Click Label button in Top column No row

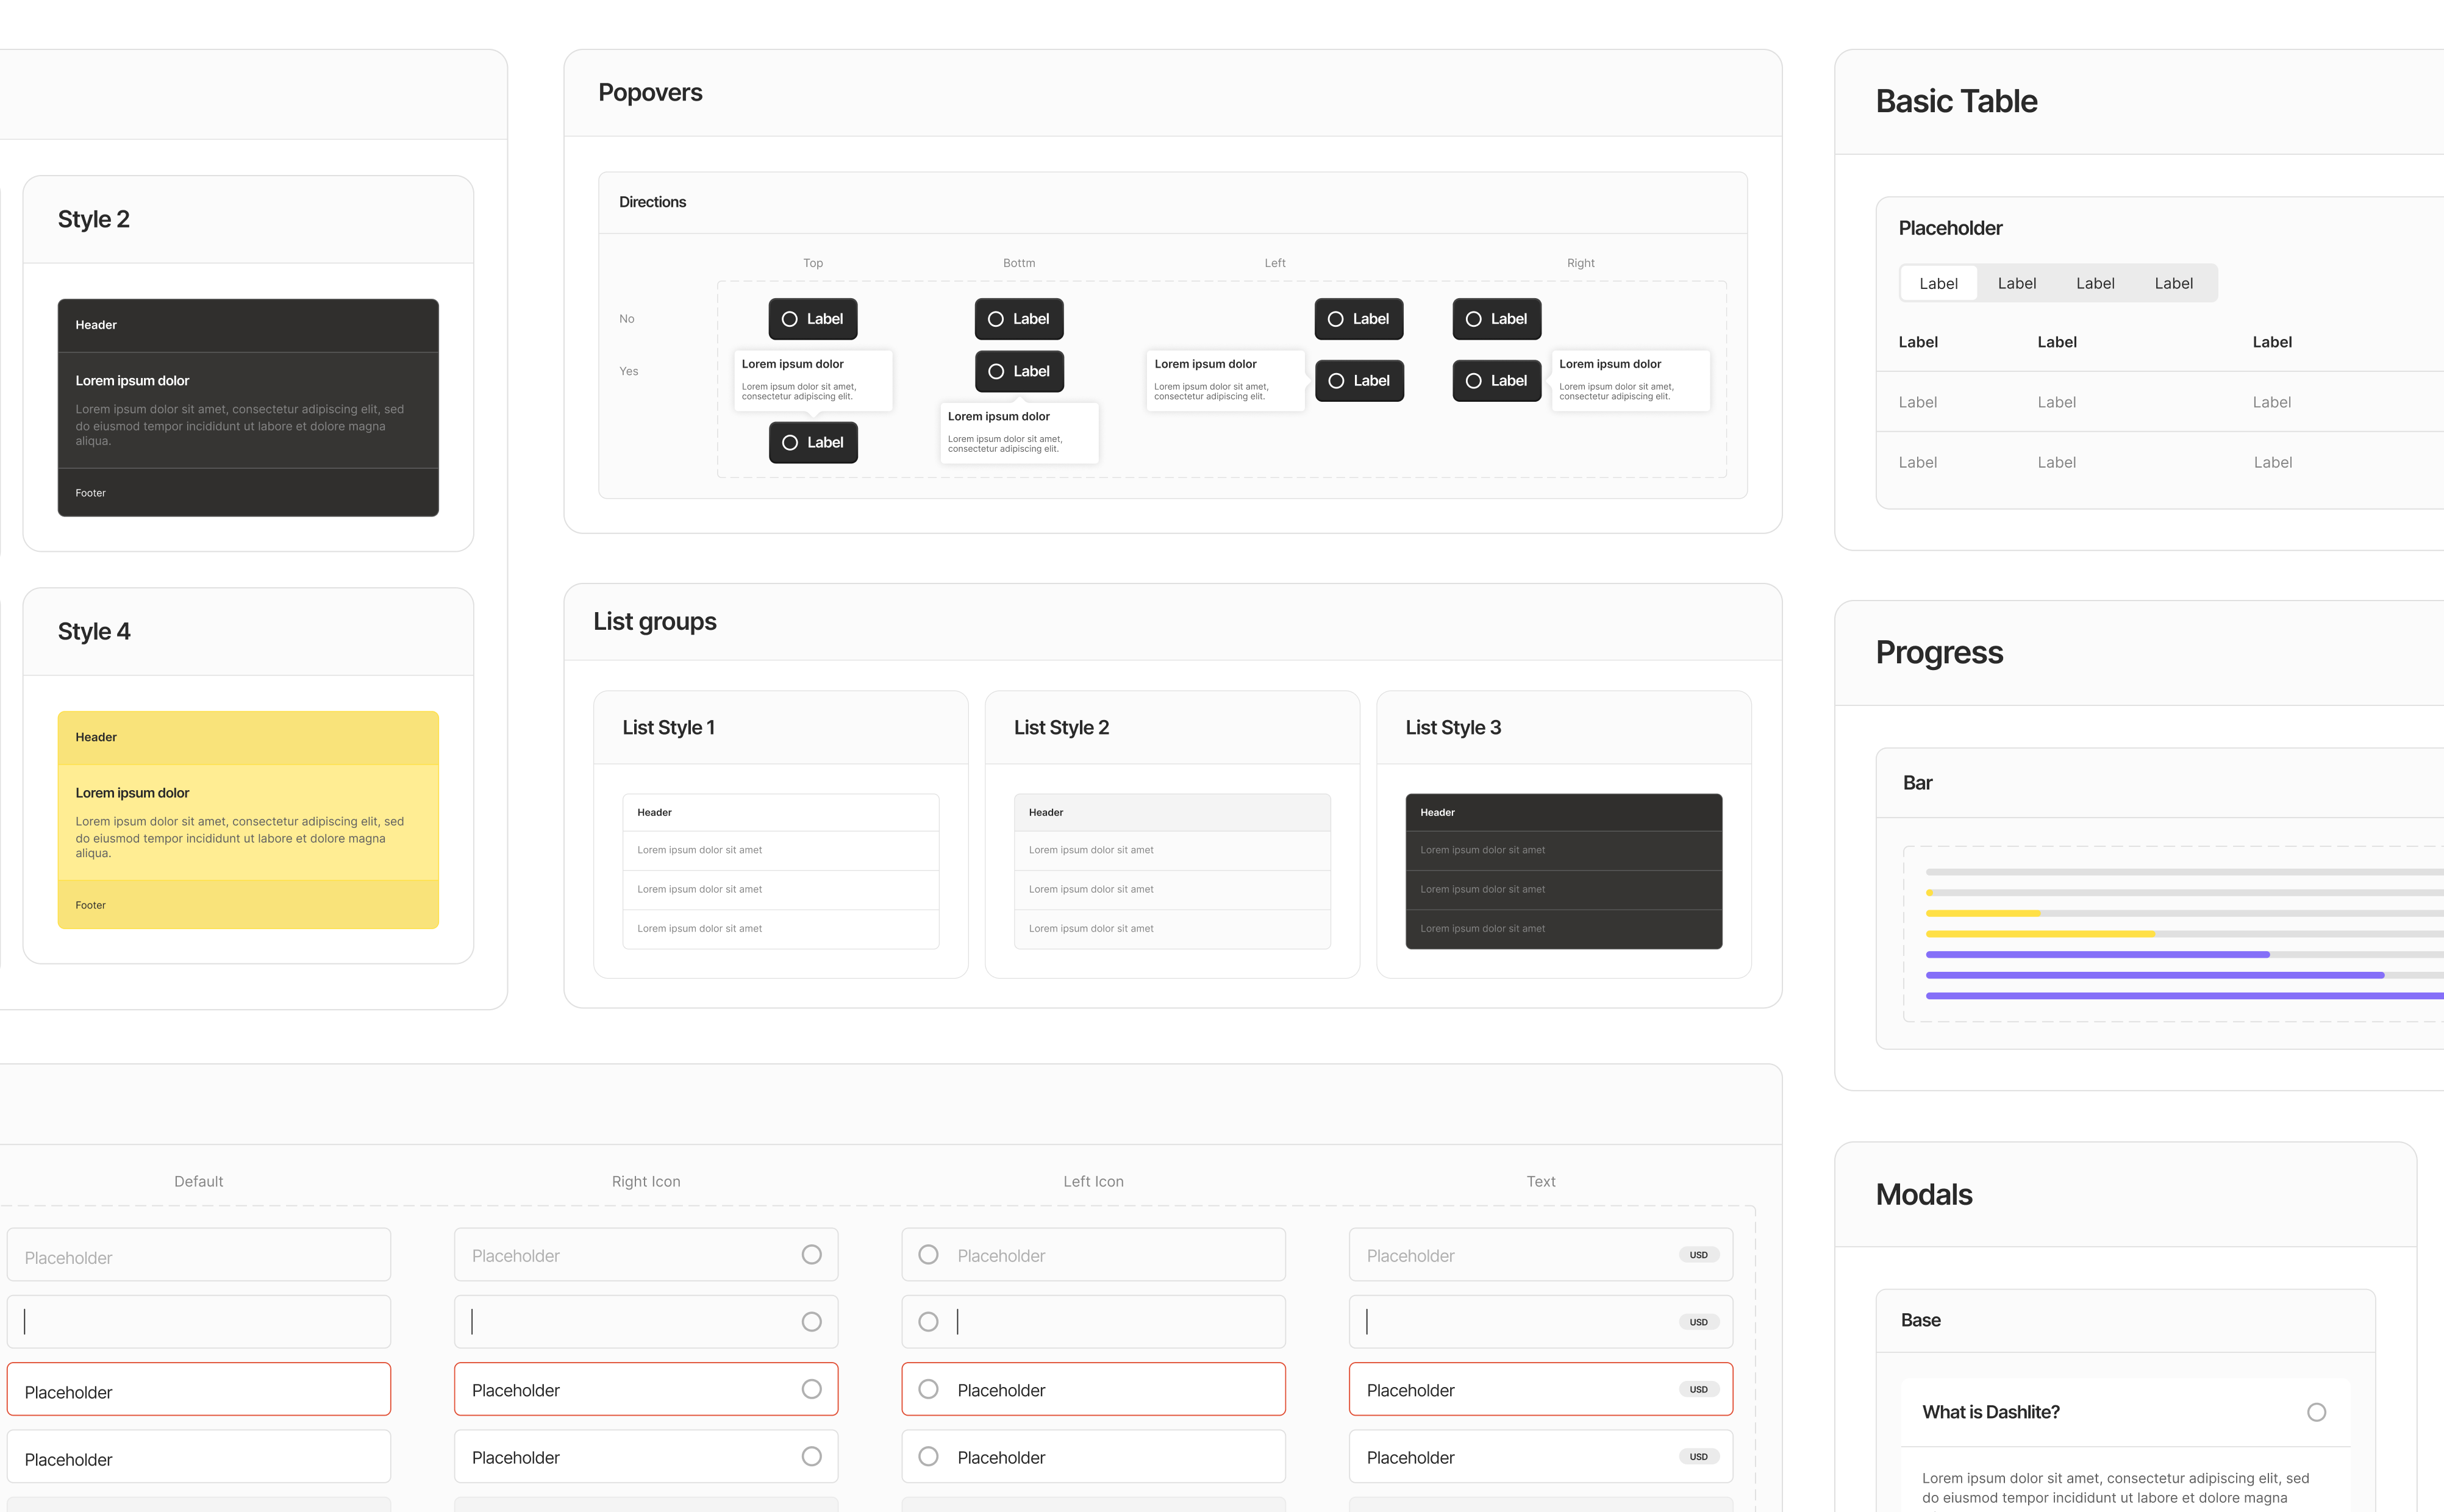[x=812, y=319]
